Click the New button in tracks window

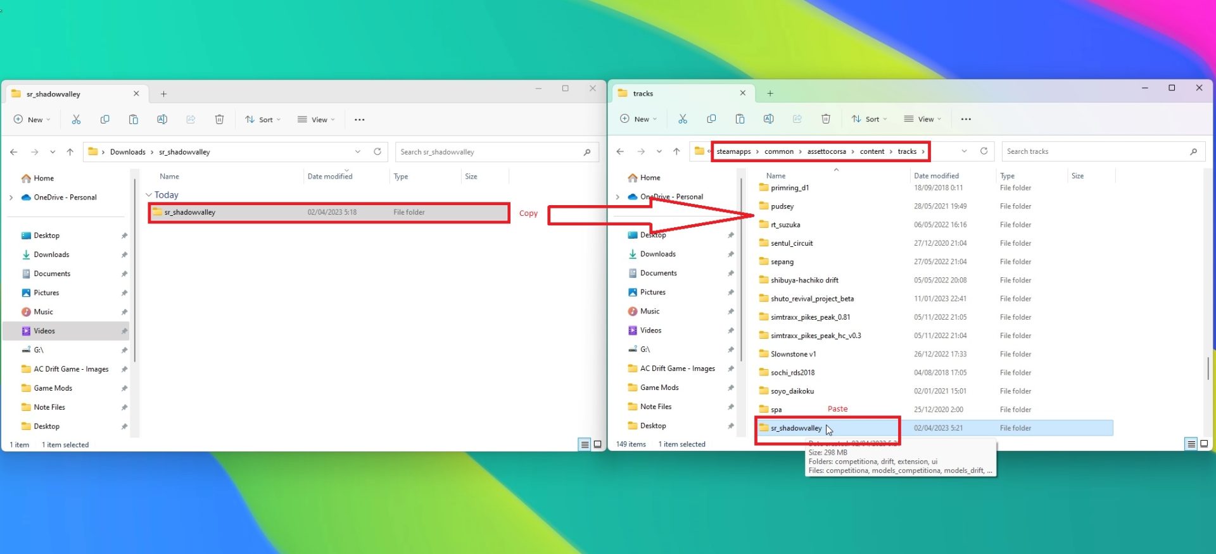tap(638, 119)
